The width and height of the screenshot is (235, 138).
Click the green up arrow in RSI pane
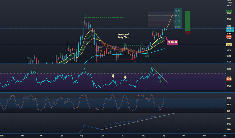point(161,81)
